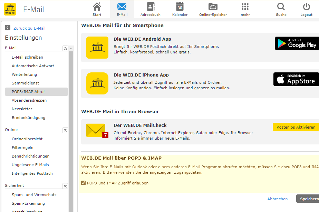Open Newsletter settings
The height and width of the screenshot is (212, 319).
(x=22, y=109)
